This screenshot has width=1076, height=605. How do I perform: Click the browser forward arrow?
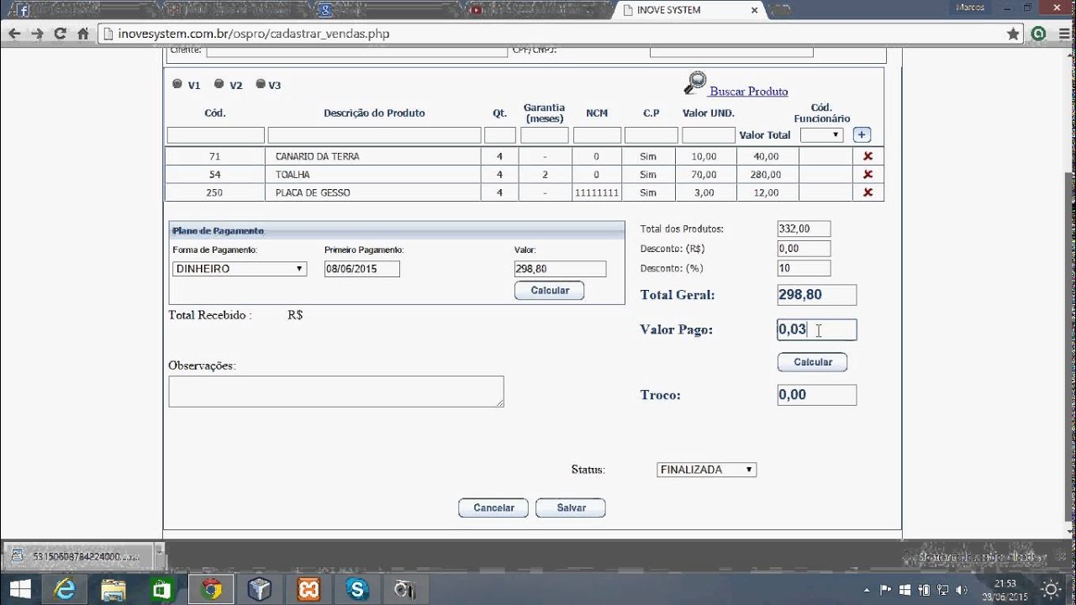(37, 34)
